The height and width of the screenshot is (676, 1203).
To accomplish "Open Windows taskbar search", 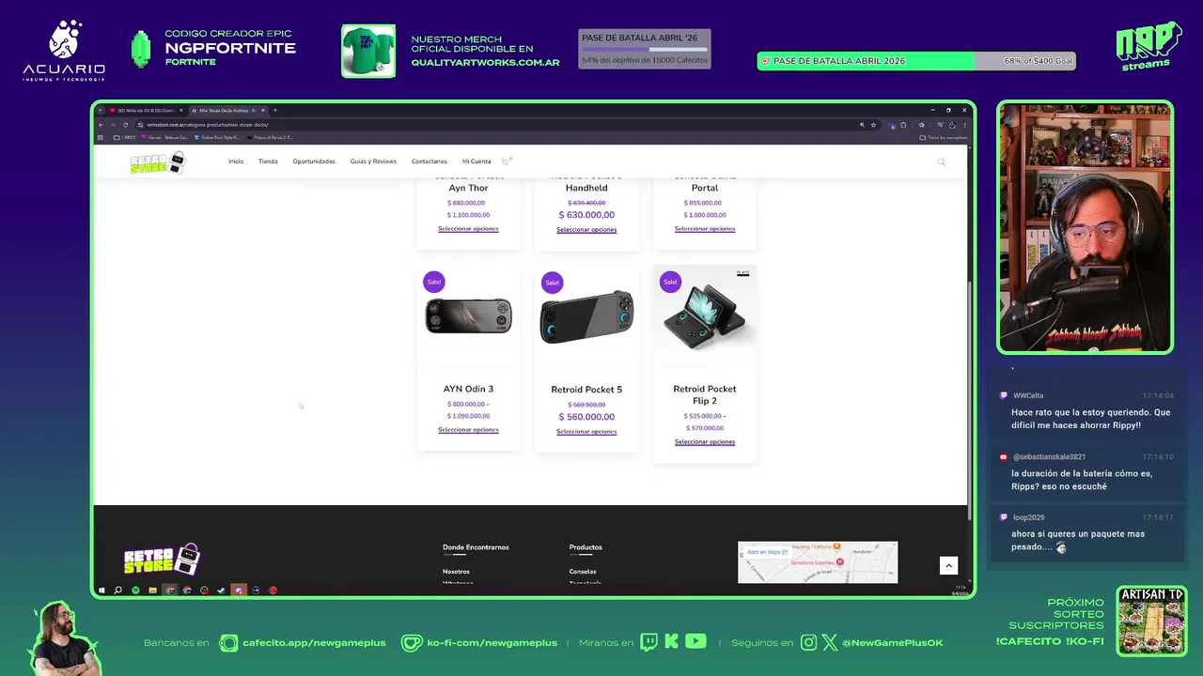I will tap(117, 591).
